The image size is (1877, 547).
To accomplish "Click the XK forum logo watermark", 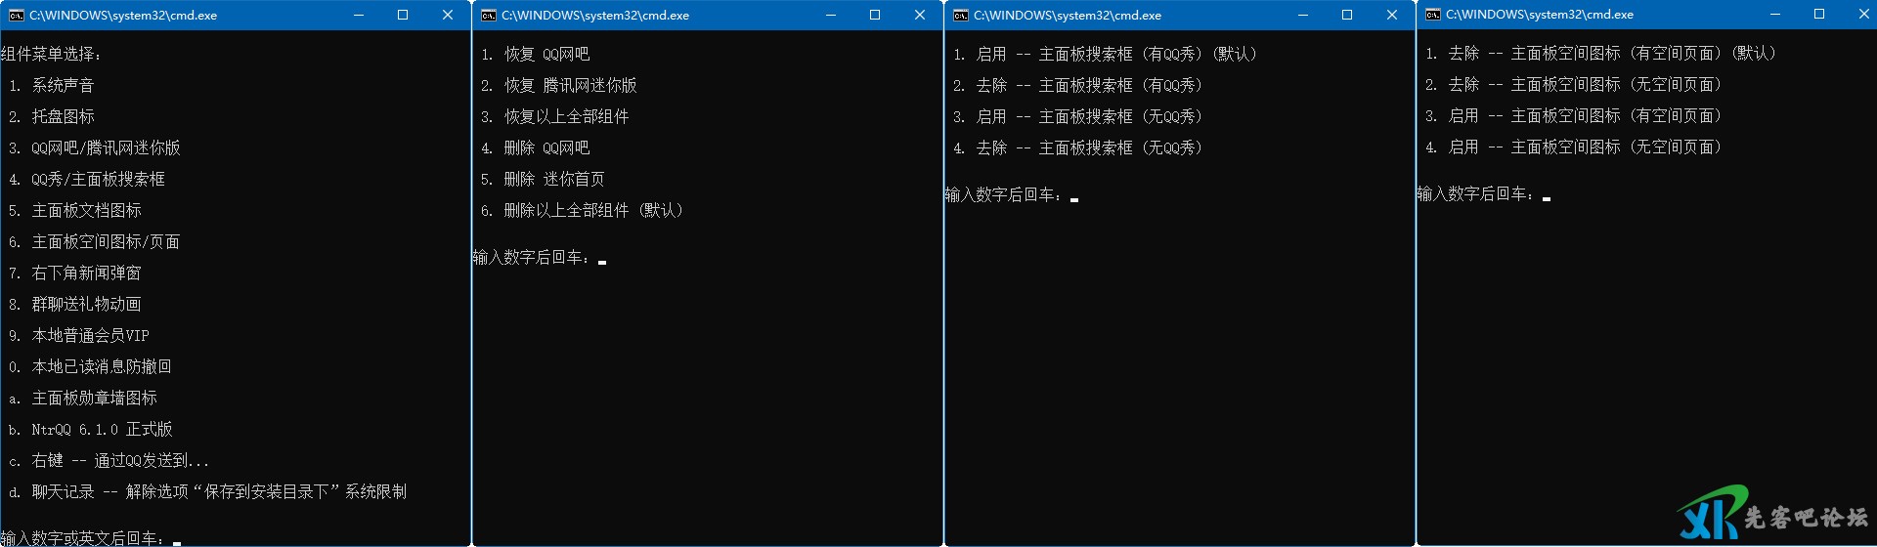I will [1771, 514].
